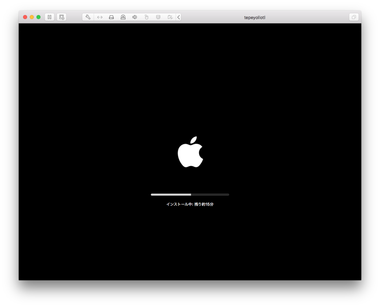
Task: Pause the tepeyollotl virtual machine
Action: pyautogui.click(x=49, y=17)
